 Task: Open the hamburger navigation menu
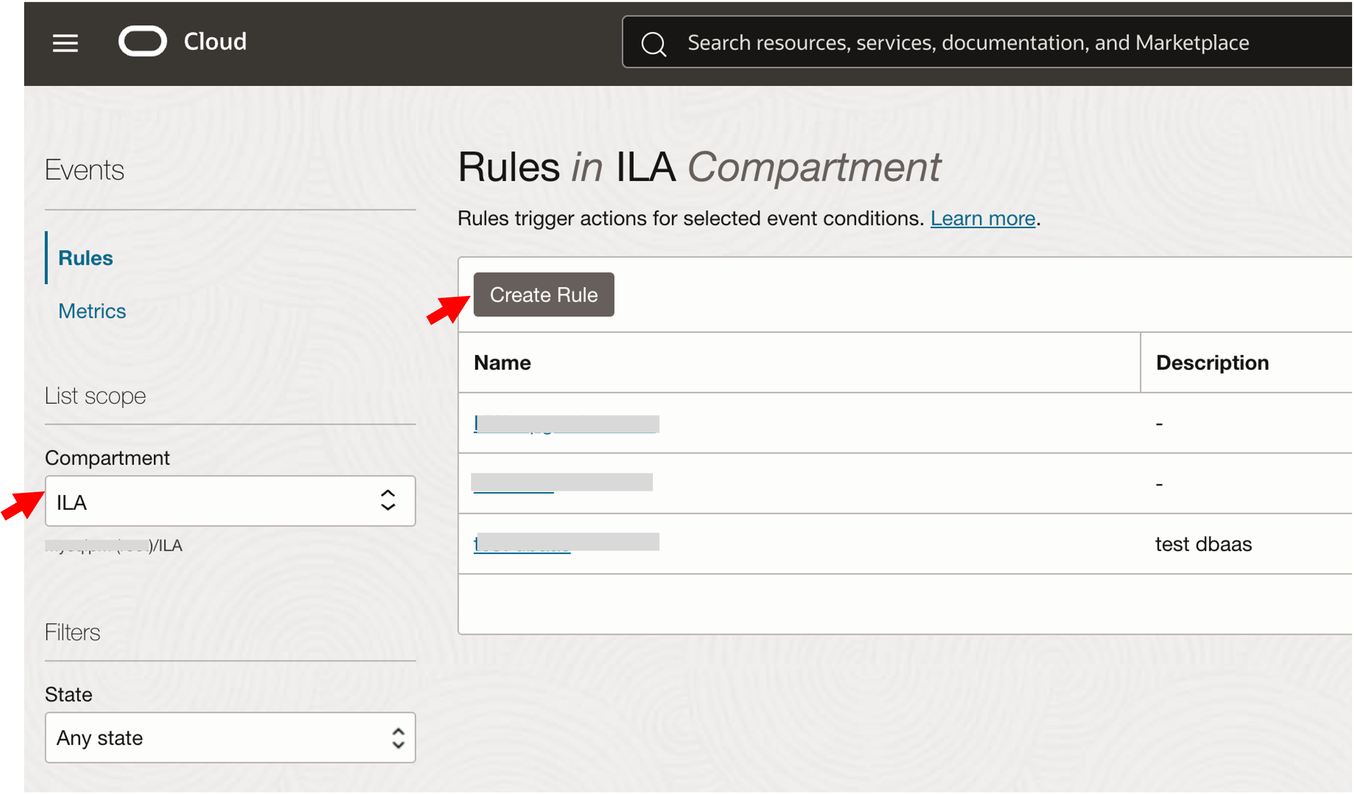(x=65, y=43)
